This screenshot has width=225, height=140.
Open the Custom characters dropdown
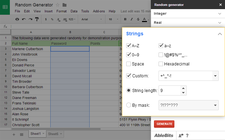pyautogui.click(x=216, y=76)
